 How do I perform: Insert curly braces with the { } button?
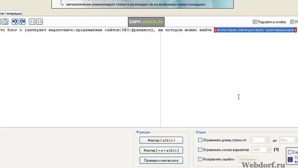tap(32, 22)
